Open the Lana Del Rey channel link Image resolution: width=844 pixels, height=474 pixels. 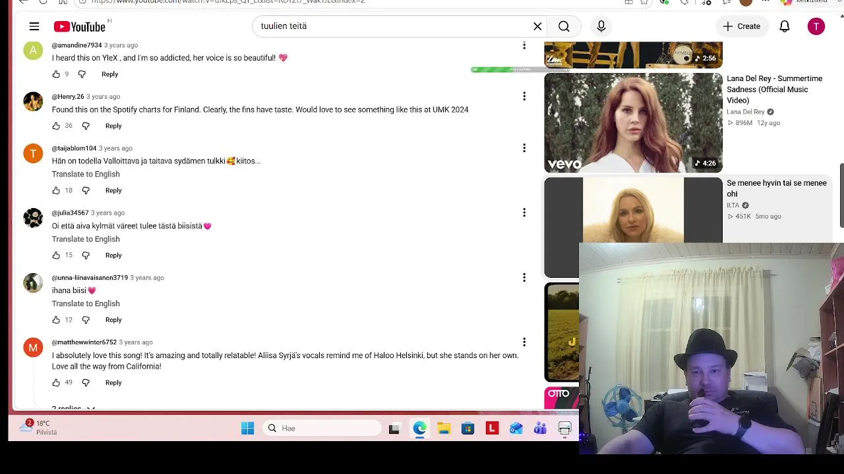tap(746, 112)
